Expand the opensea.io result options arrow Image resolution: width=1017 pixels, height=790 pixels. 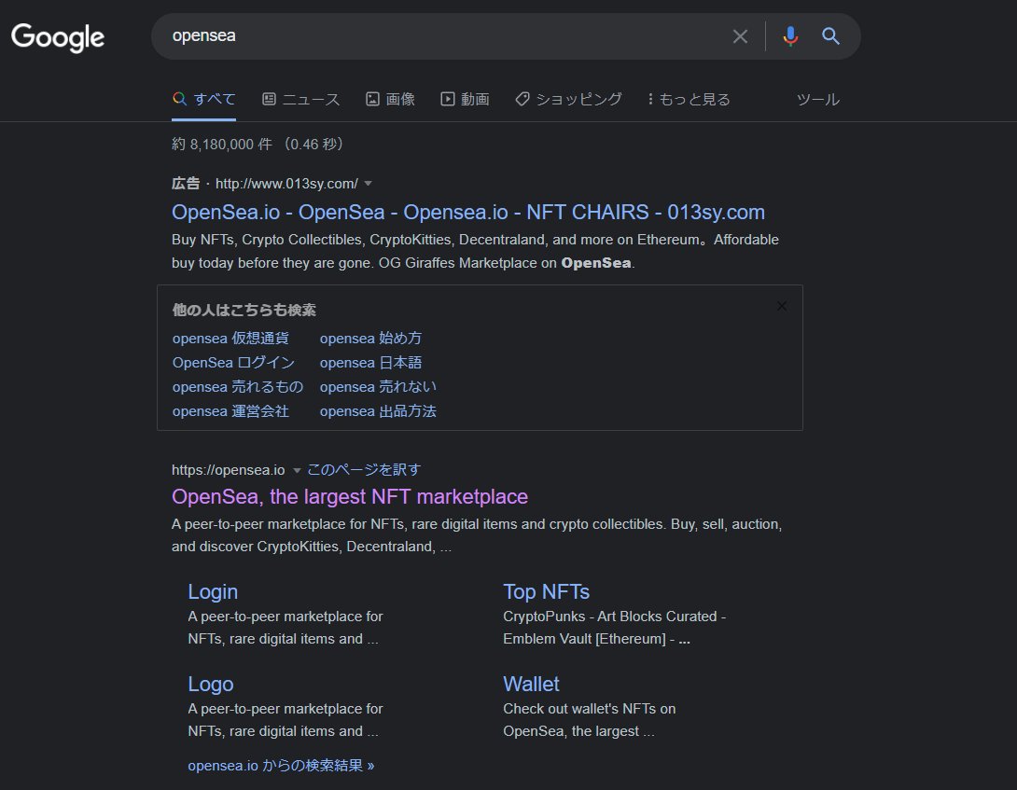(x=297, y=470)
